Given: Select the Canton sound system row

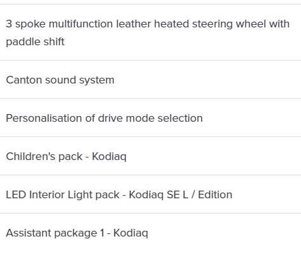Looking at the screenshot, I should pos(150,80).
